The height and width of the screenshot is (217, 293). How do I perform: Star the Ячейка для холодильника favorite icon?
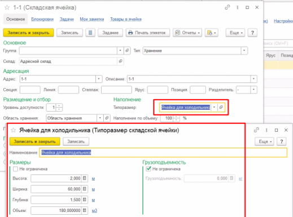point(13,130)
